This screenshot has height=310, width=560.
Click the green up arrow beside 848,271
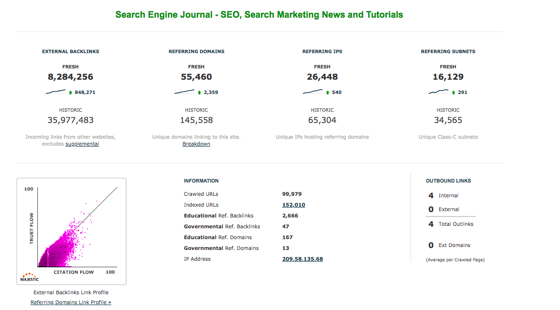click(x=70, y=92)
